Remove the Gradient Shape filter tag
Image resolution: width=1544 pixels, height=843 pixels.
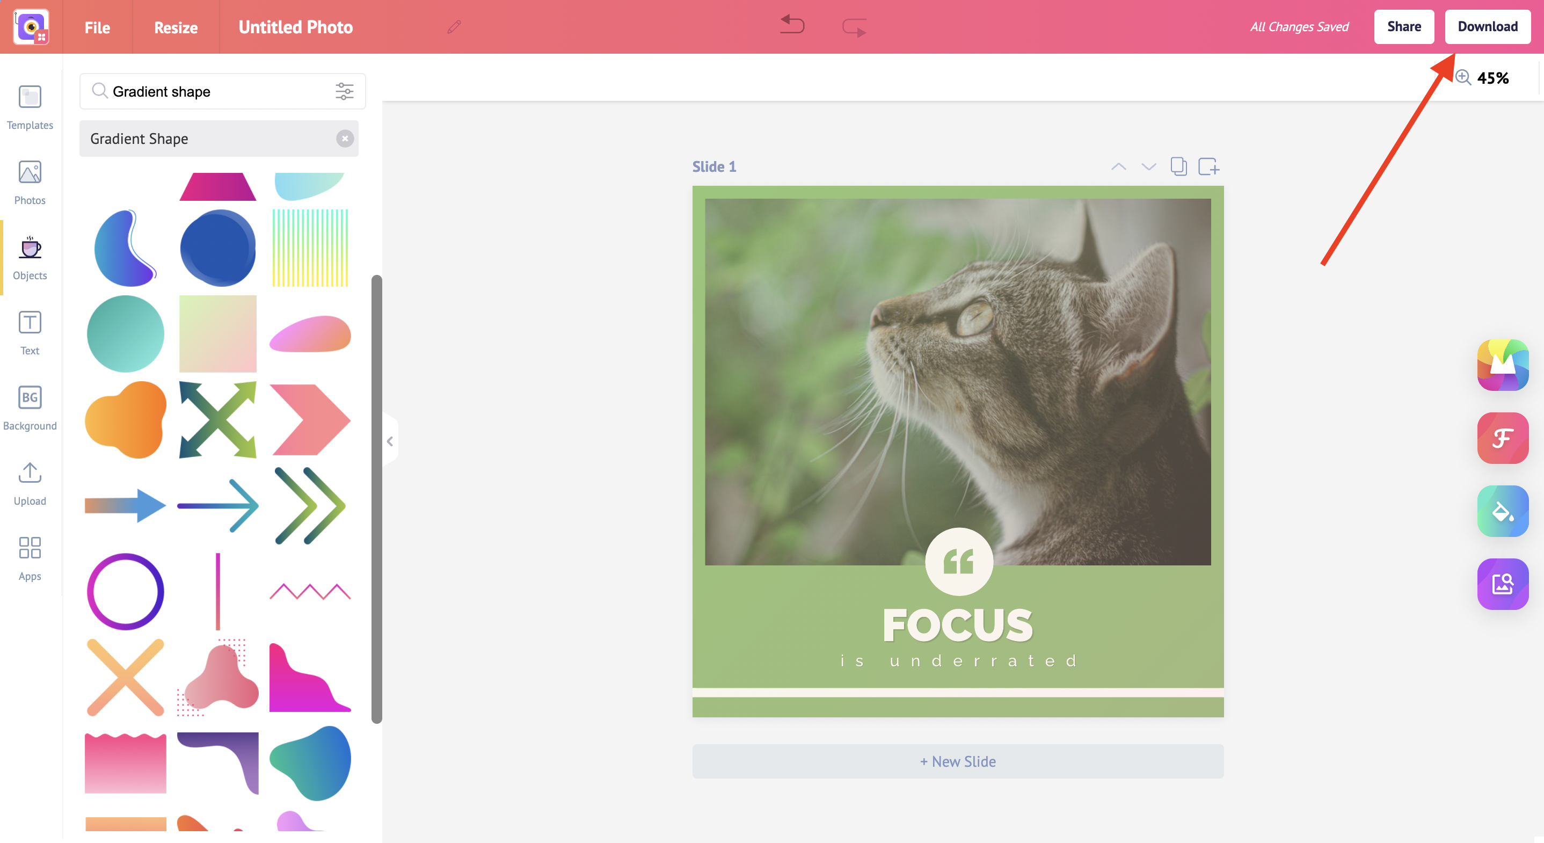click(345, 138)
